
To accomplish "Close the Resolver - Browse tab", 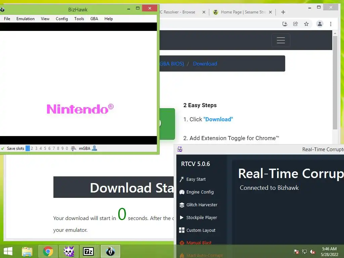I will (204, 12).
